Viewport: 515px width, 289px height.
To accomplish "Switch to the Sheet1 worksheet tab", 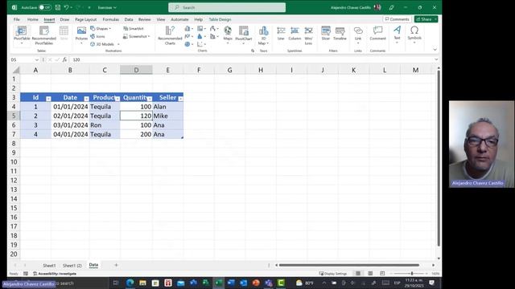I will pyautogui.click(x=49, y=266).
